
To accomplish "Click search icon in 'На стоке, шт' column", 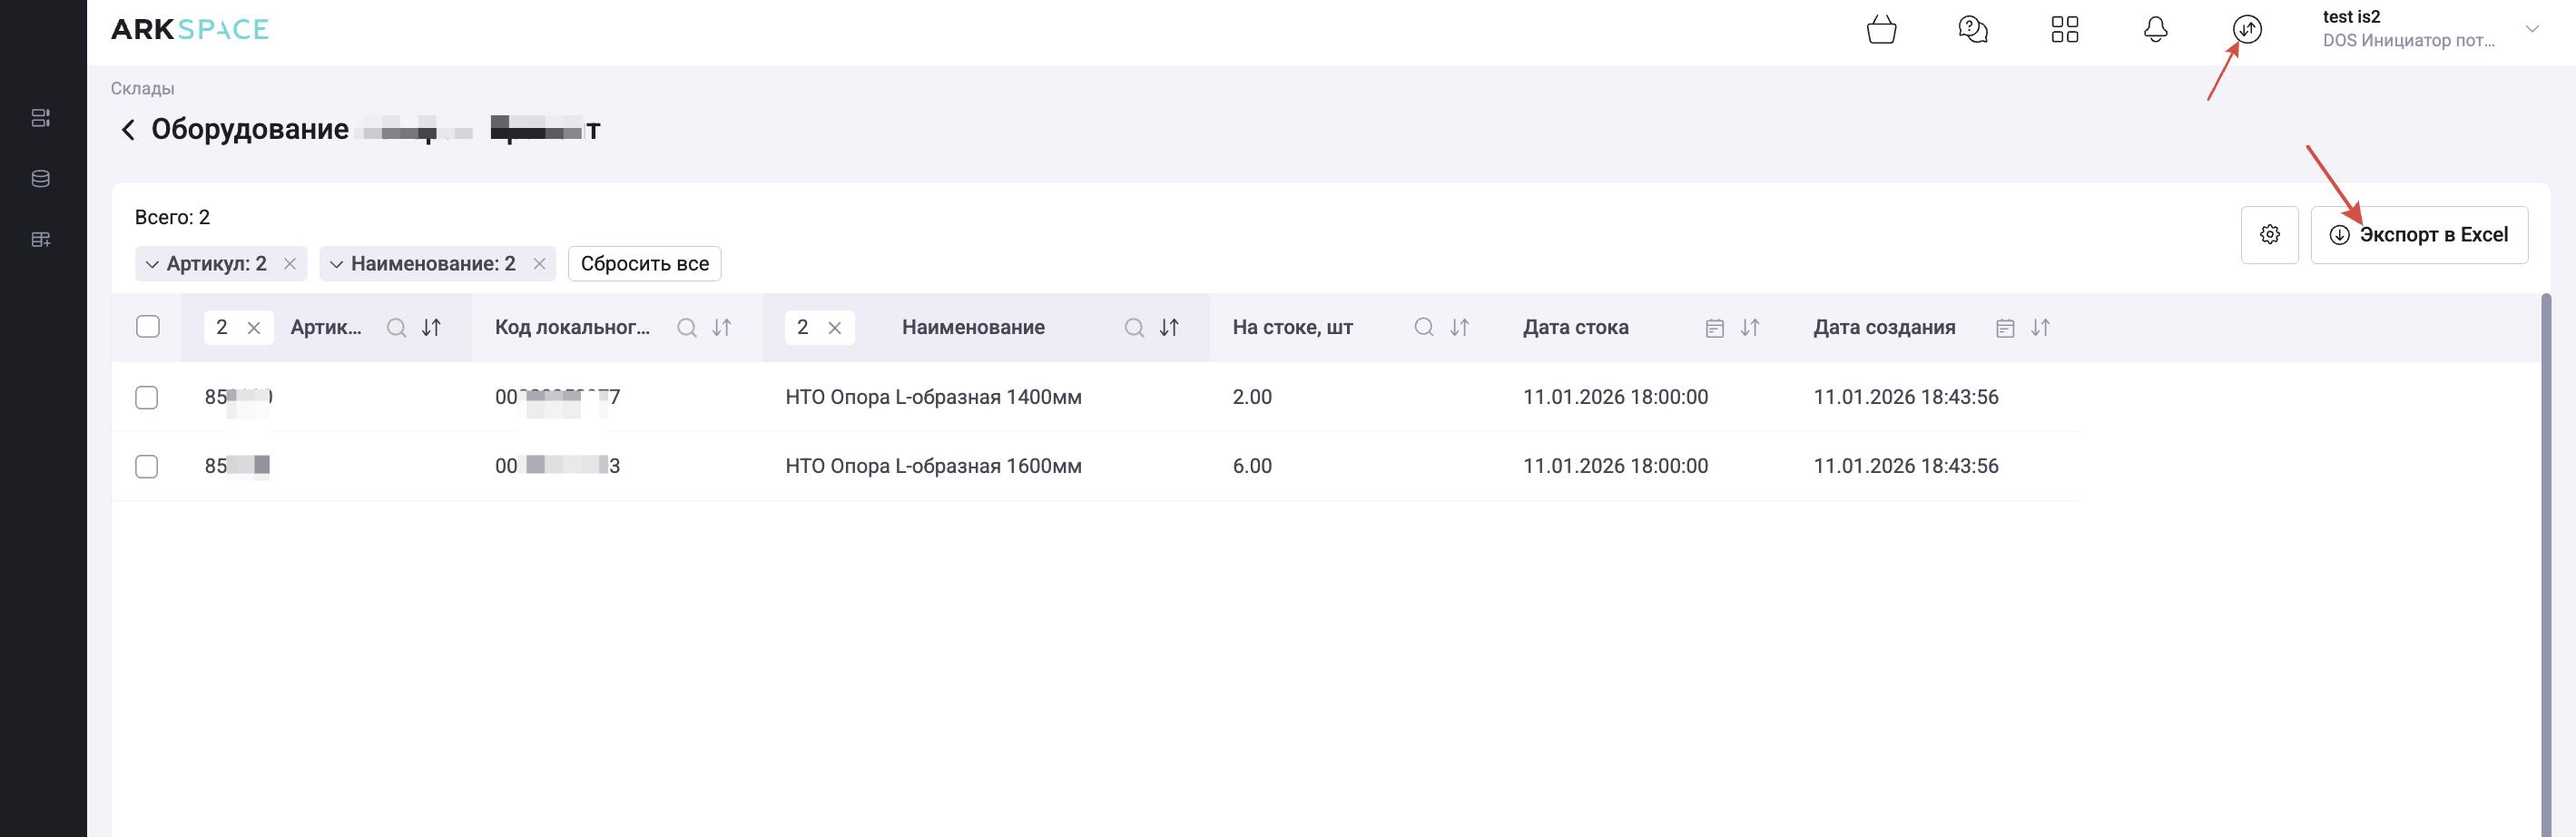I will point(1423,328).
